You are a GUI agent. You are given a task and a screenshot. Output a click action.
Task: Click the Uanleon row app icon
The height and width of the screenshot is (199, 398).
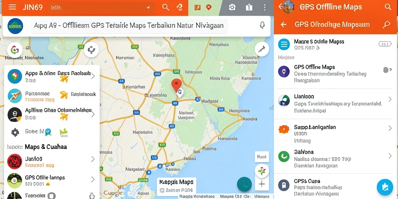point(284,101)
